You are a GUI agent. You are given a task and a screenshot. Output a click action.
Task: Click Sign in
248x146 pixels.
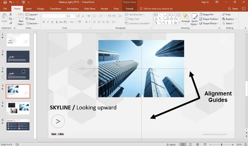click(x=205, y=2)
